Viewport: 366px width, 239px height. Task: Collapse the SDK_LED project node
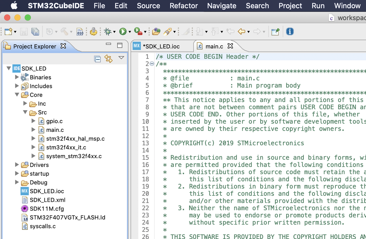pos(8,68)
